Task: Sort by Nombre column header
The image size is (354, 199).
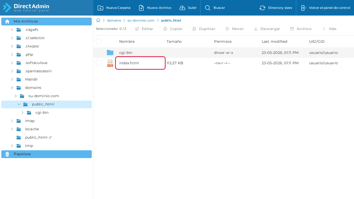Action: 127,41
